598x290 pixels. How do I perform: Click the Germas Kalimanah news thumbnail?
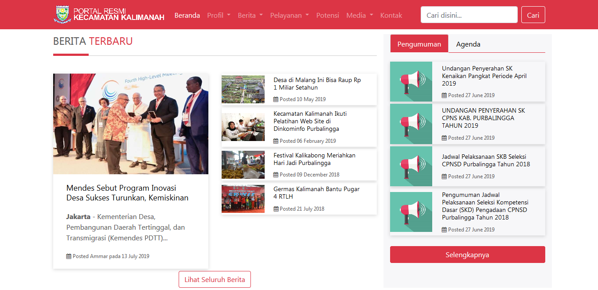click(x=243, y=199)
